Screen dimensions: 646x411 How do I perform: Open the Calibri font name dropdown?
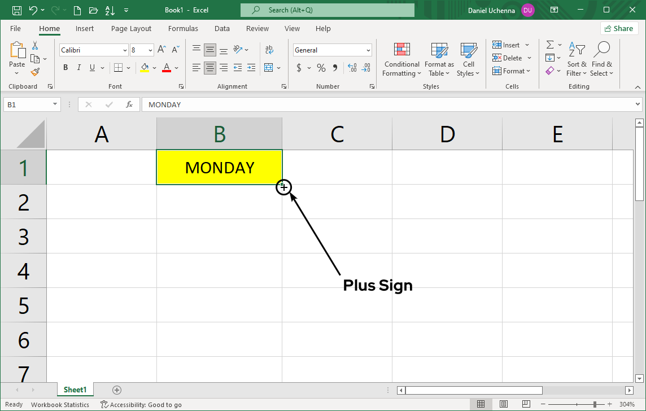[x=125, y=50]
